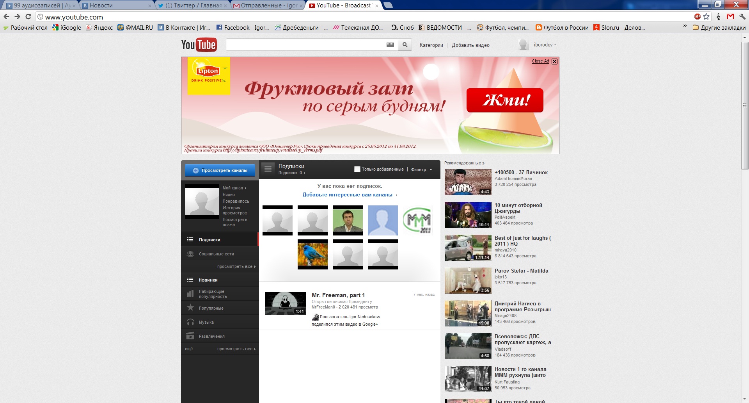The width and height of the screenshot is (749, 403).
Task: Click the YouTube logo
Action: (x=199, y=45)
